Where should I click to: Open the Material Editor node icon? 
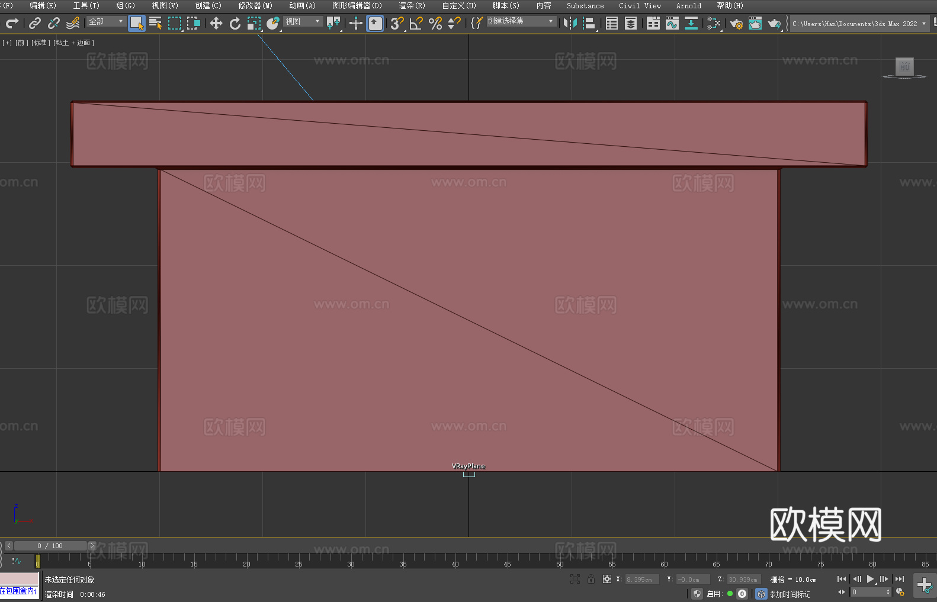(x=714, y=23)
